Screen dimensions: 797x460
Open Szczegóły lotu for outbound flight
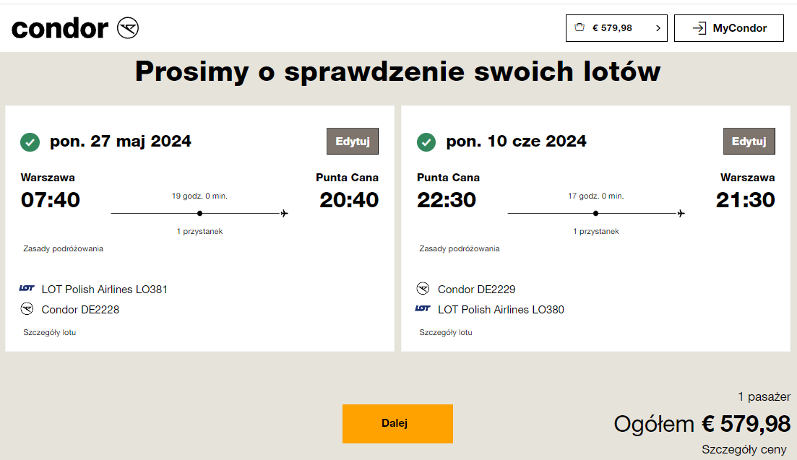click(x=49, y=333)
